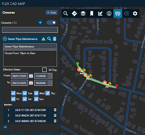Viewport: 145px width, 135px height.
Task: Uncheck the Fri checkbox
Action: (13, 99)
